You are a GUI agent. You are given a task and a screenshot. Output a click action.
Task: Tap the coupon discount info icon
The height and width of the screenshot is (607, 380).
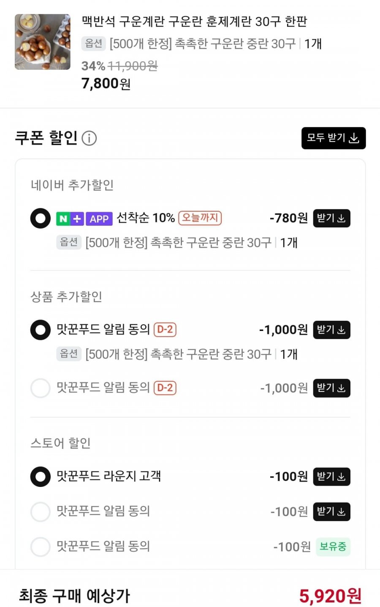(89, 138)
